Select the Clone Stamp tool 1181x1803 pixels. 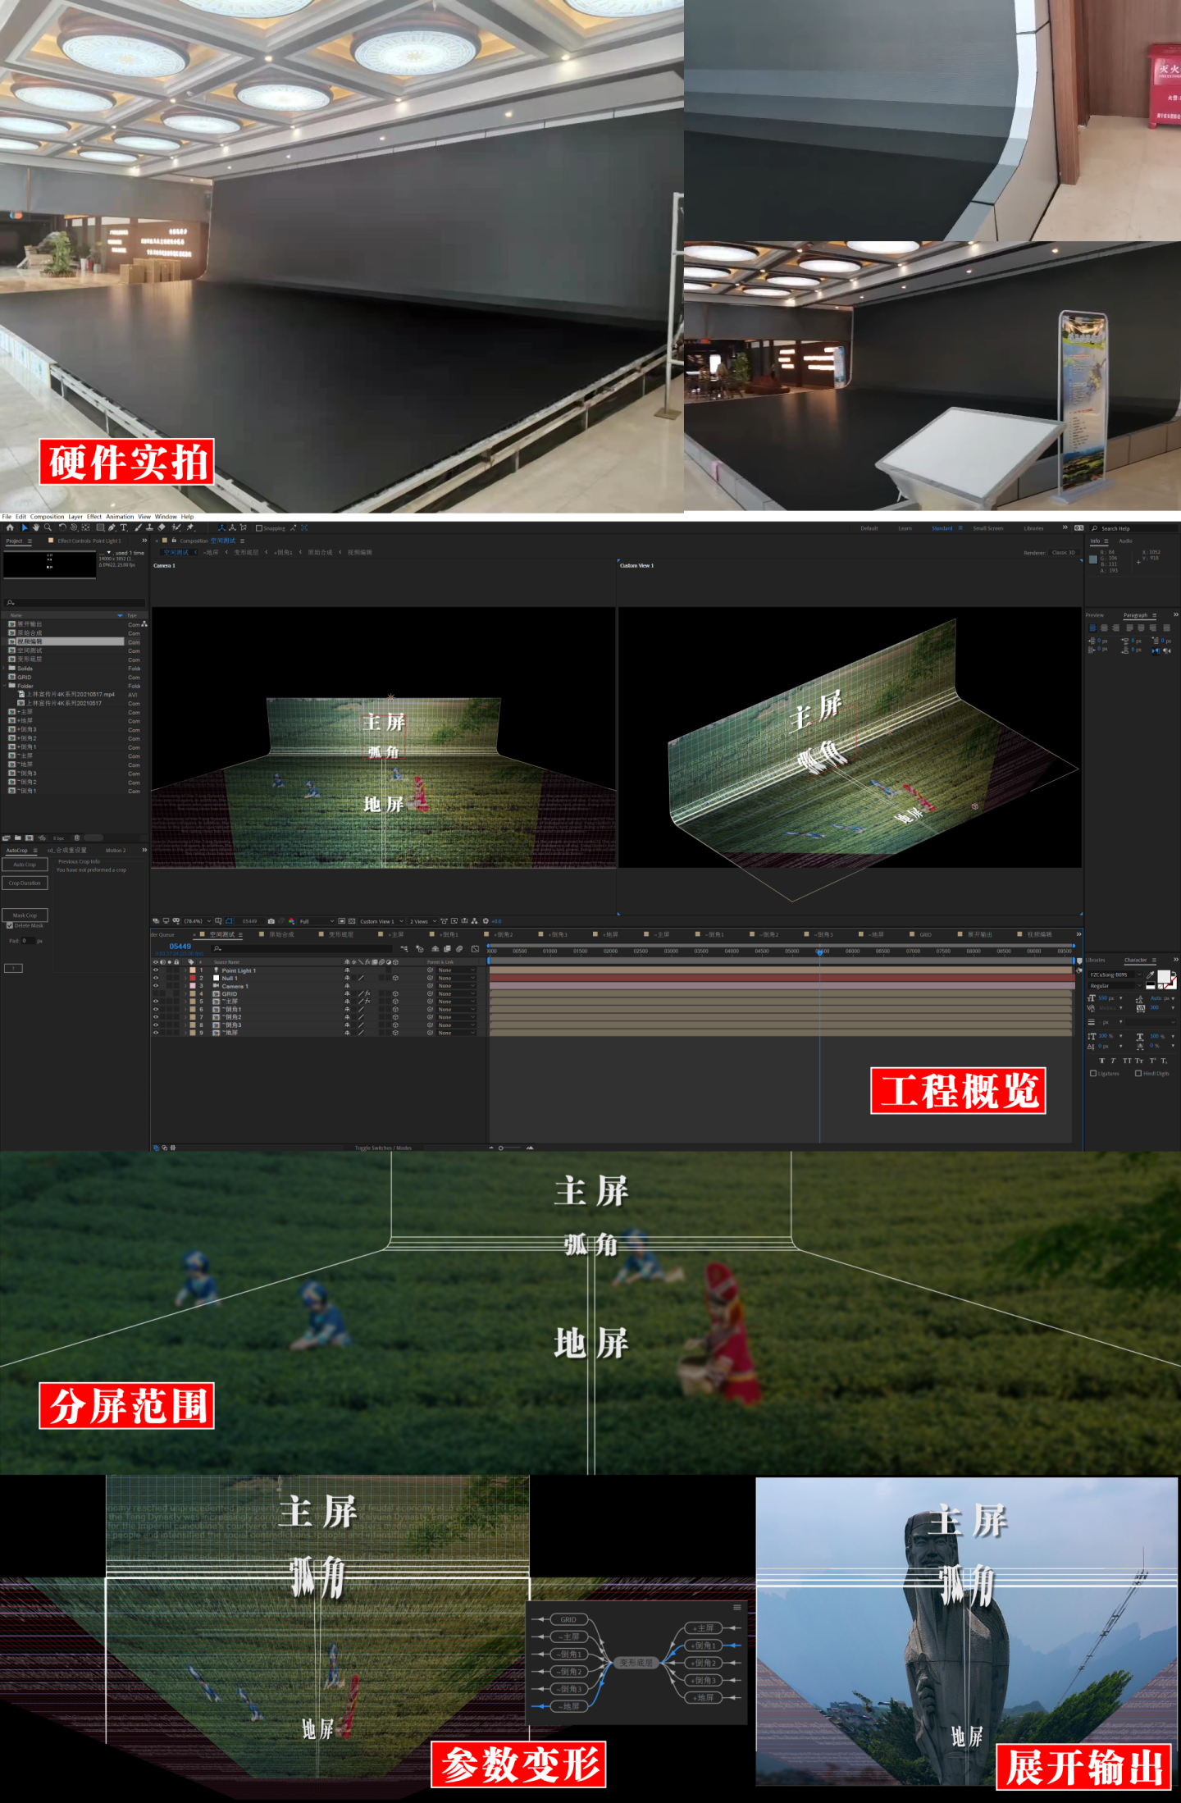click(148, 527)
